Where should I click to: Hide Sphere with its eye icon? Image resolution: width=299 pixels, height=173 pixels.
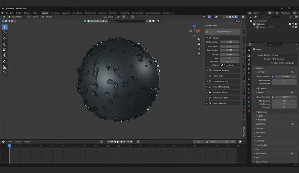(x=293, y=27)
